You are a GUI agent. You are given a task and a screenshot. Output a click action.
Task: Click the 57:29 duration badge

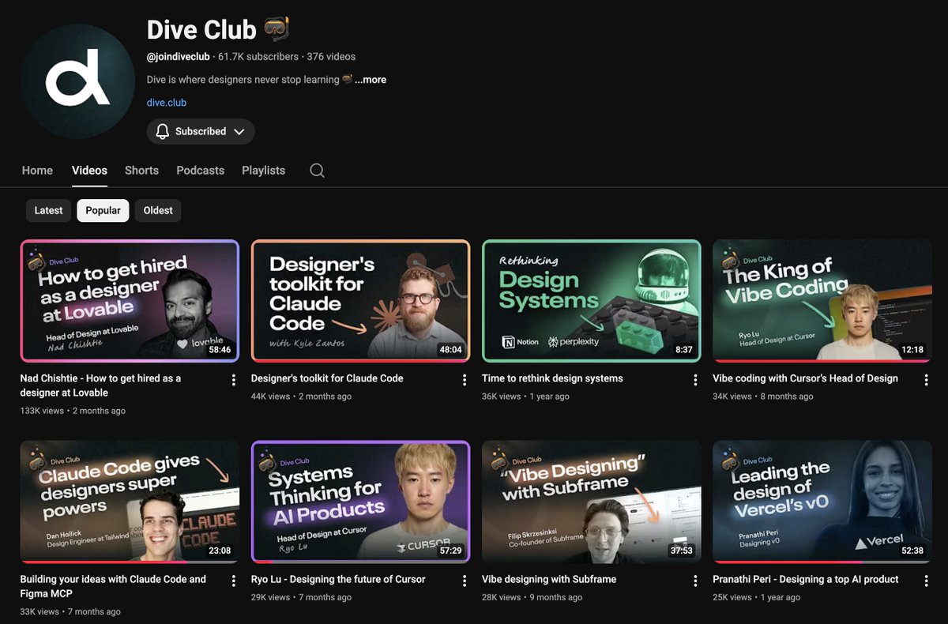tap(450, 551)
